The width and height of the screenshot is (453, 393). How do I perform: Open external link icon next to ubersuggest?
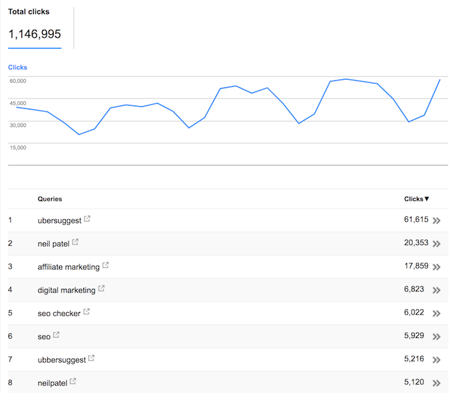87,219
